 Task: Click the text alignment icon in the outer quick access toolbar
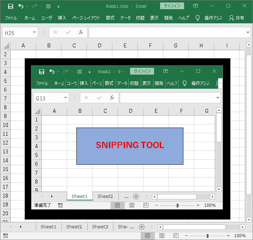tap(48, 6)
